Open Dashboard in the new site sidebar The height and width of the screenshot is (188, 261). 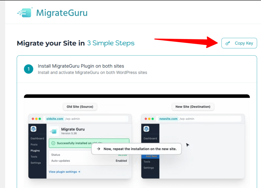(x=150, y=138)
